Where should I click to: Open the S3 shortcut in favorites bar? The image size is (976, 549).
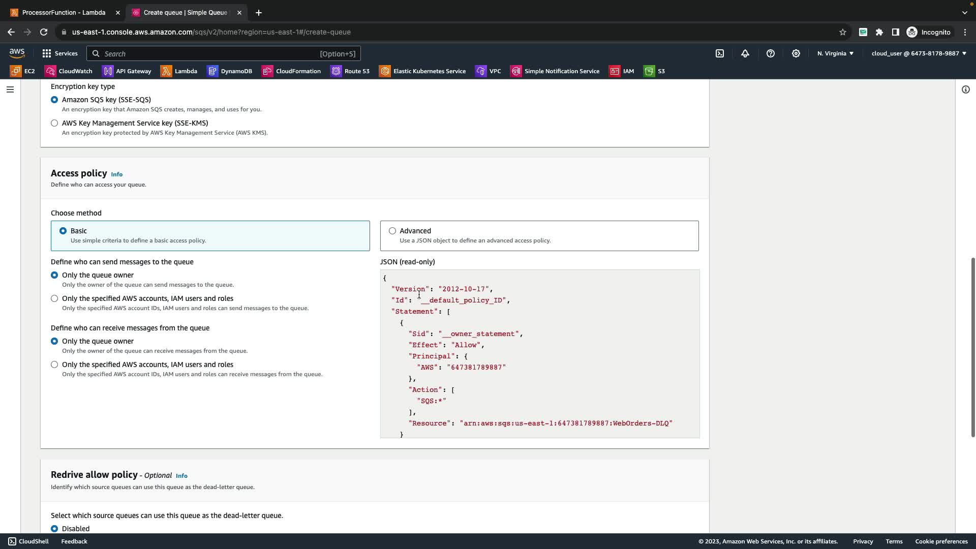tap(654, 71)
